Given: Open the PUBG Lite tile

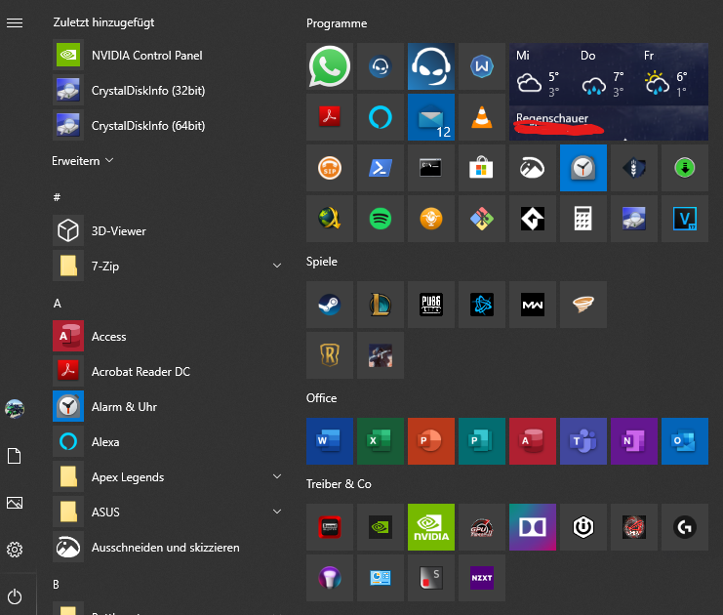Looking at the screenshot, I should click(x=431, y=305).
